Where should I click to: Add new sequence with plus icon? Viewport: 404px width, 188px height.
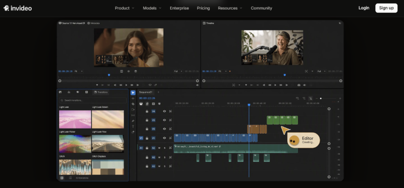158,92
